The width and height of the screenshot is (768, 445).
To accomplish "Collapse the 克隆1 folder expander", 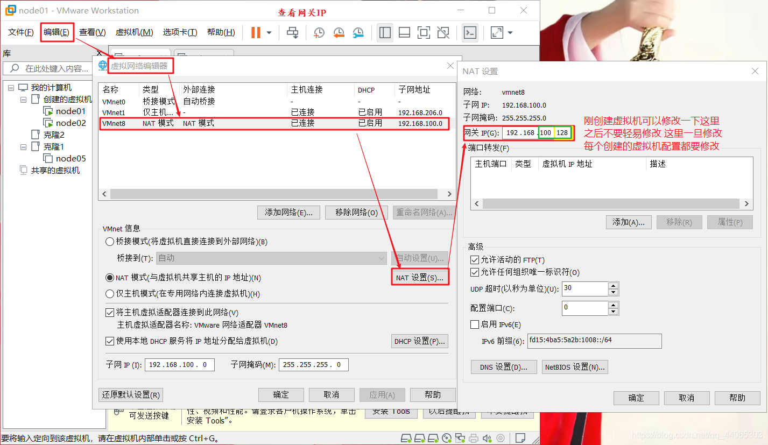I will pos(24,147).
